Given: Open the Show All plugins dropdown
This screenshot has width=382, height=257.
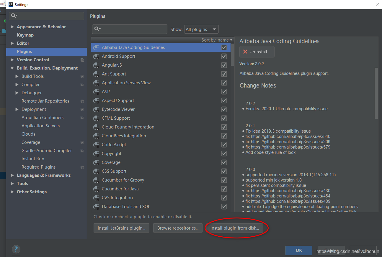Looking at the screenshot, I should point(201,29).
